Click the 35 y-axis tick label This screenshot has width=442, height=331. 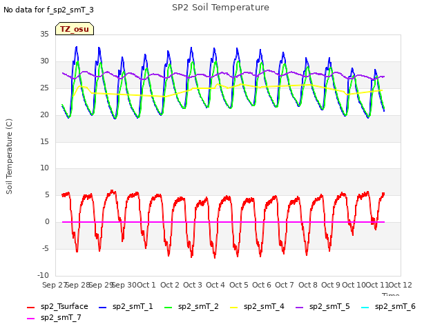tap(44, 34)
